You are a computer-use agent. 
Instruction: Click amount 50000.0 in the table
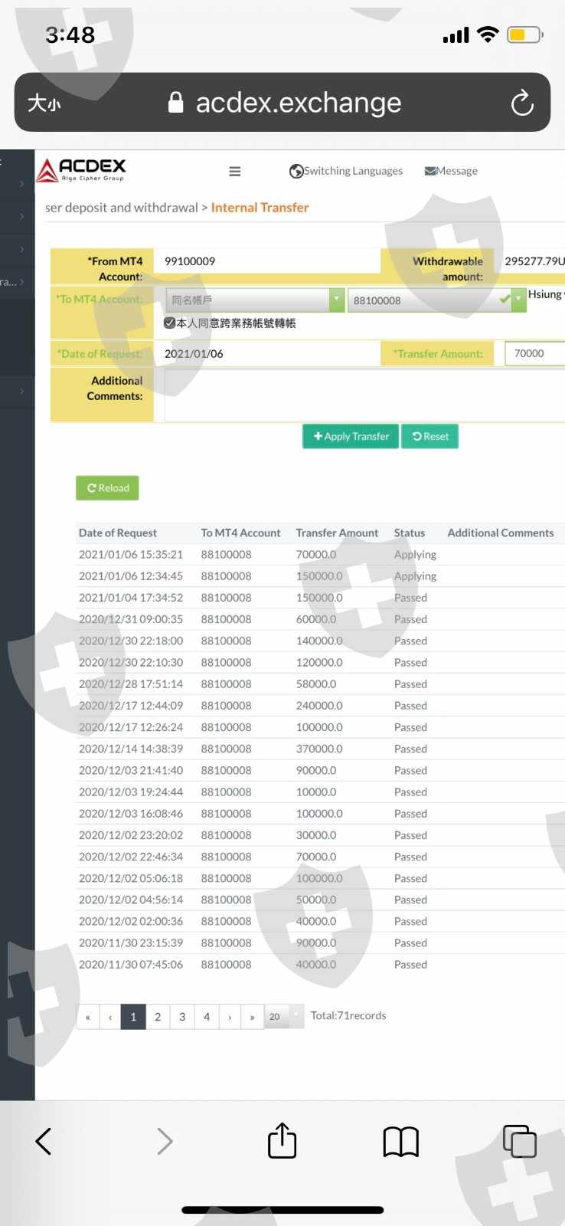[x=316, y=900]
